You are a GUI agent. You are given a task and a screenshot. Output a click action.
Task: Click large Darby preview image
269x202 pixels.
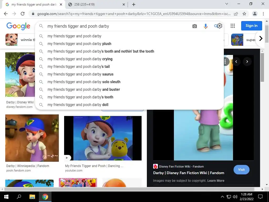pos(203,135)
